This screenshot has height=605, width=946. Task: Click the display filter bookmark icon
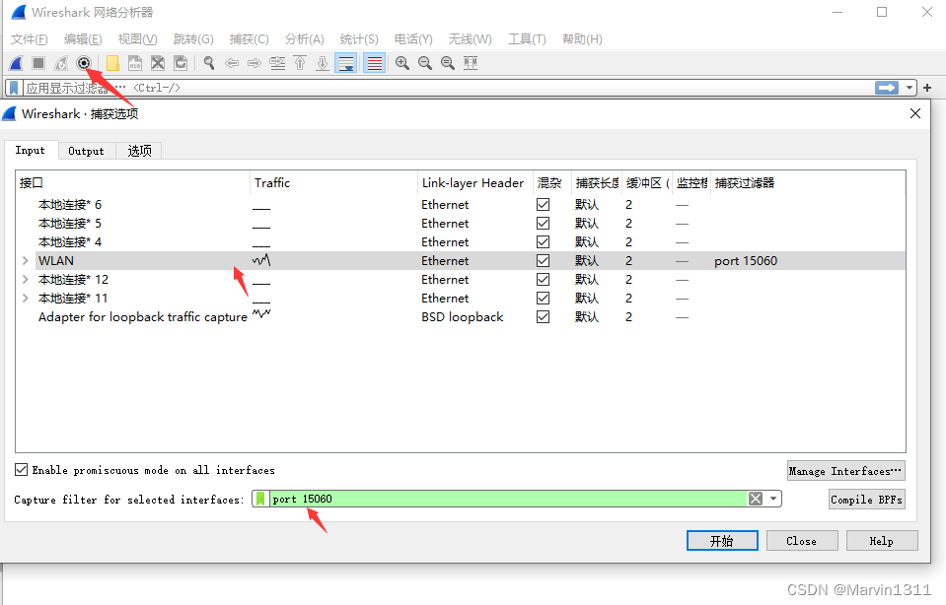[14, 88]
